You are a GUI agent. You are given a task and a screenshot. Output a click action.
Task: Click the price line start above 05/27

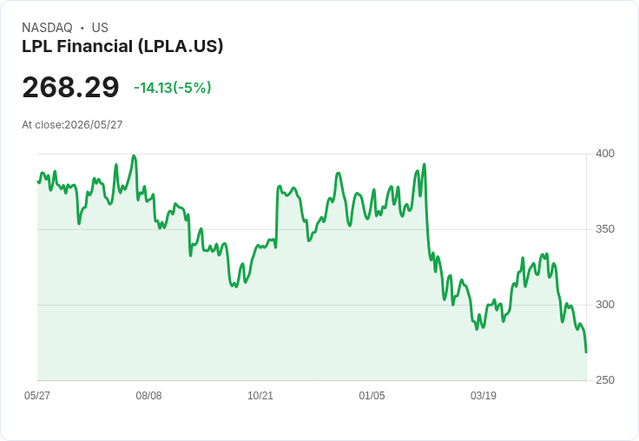click(x=38, y=181)
